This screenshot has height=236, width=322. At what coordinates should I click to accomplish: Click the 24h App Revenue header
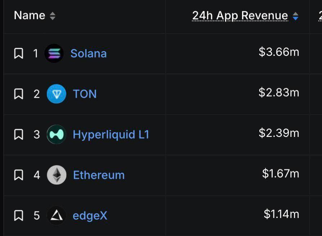tap(240, 15)
